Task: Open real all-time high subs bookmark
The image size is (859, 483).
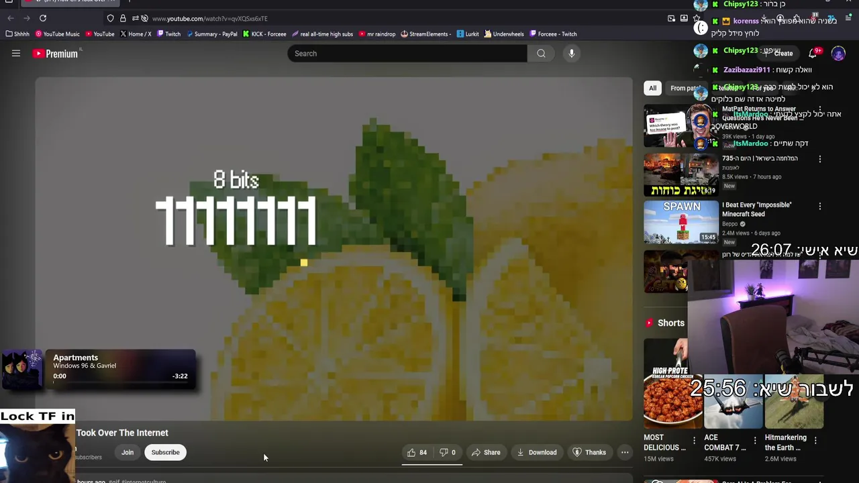Action: click(322, 34)
